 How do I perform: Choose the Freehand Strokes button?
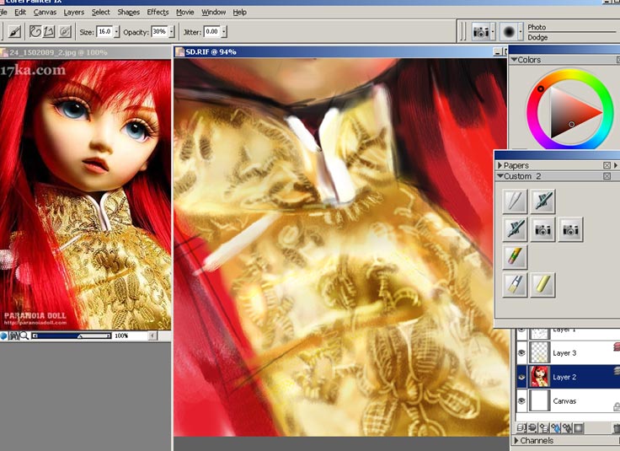coord(35,32)
